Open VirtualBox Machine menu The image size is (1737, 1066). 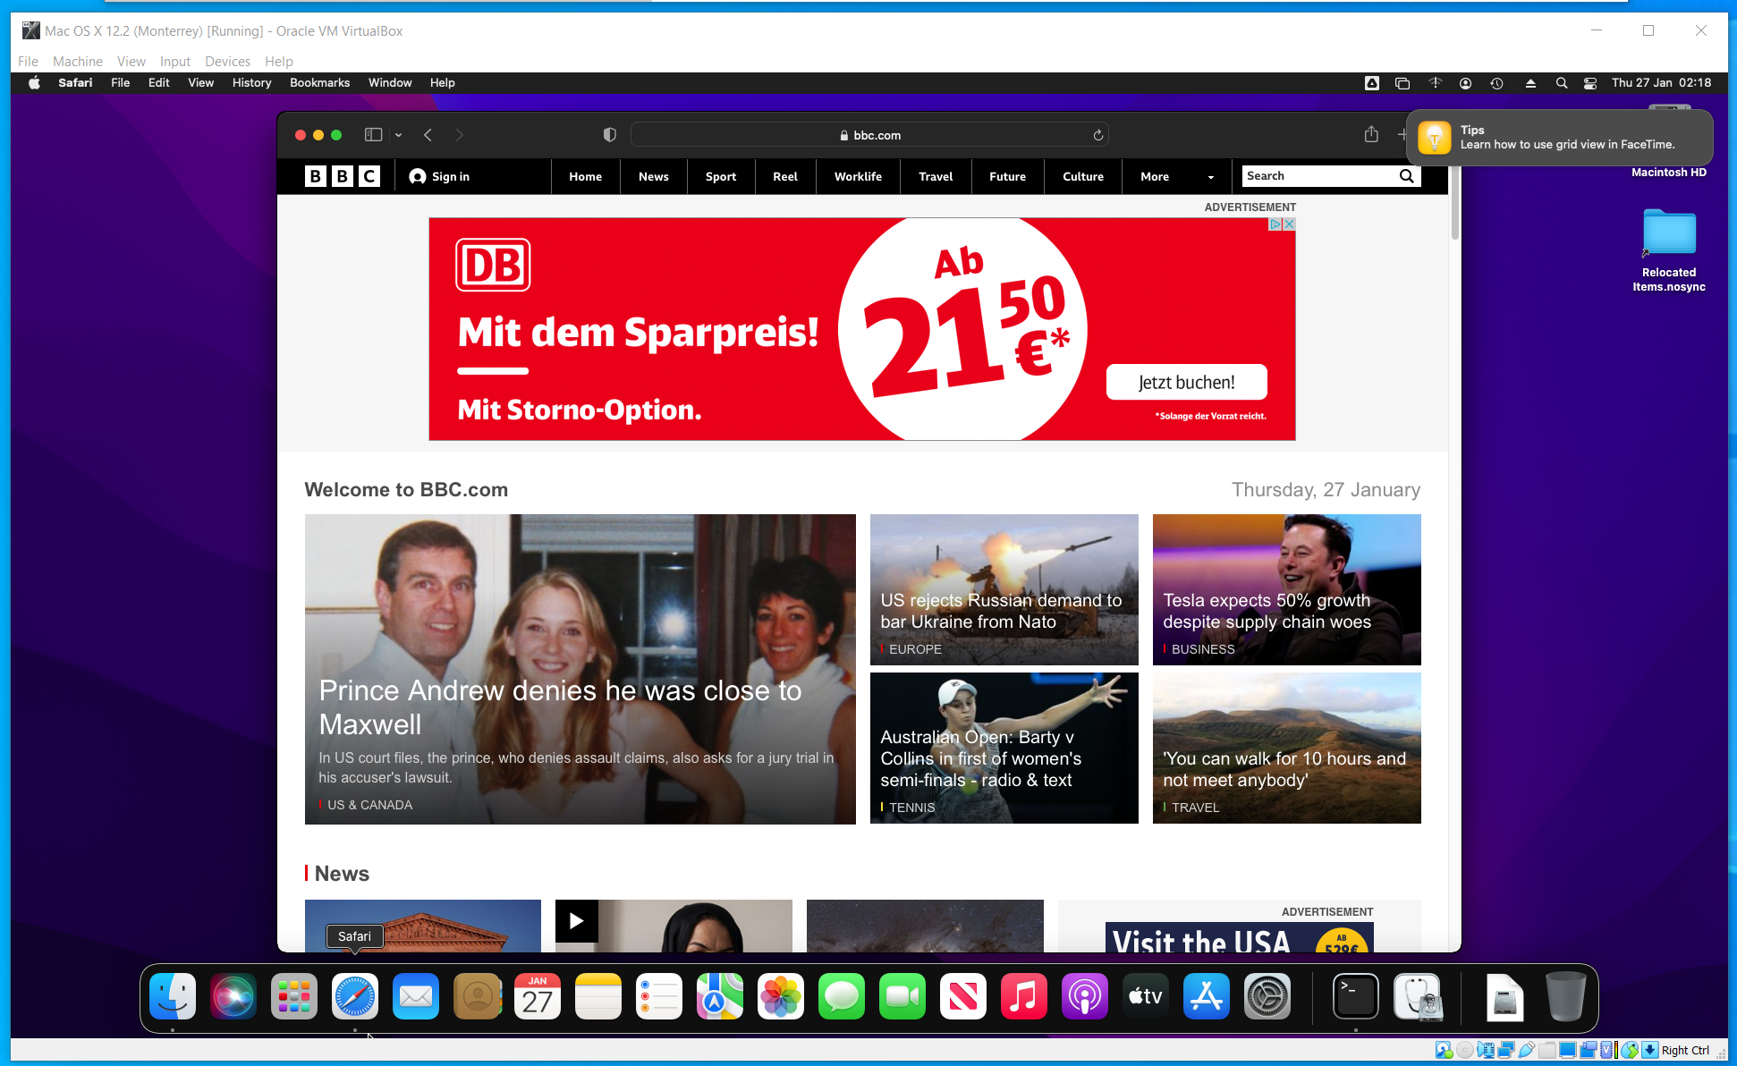(x=77, y=61)
